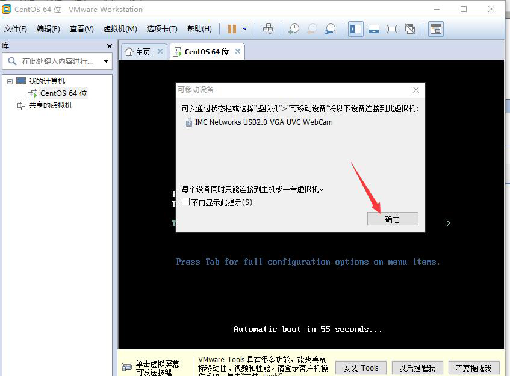Click the console view icon
The height and width of the screenshot is (376, 510).
[x=435, y=29]
